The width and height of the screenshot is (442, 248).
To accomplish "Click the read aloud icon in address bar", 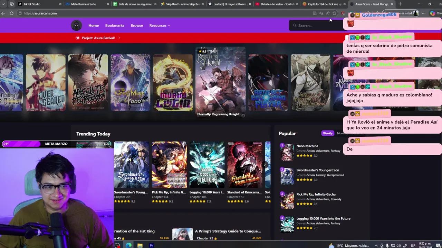I will [328, 13].
